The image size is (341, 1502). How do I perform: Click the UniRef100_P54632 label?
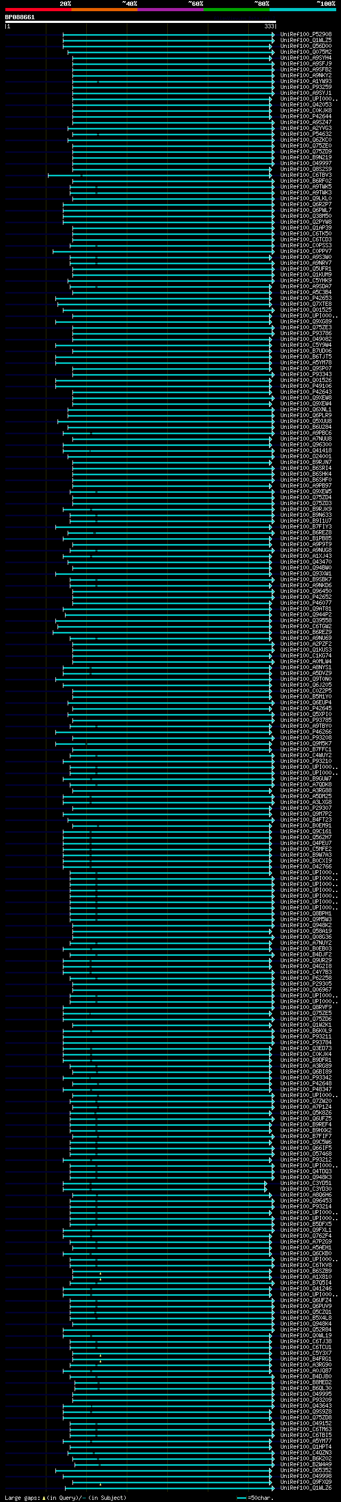point(306,134)
